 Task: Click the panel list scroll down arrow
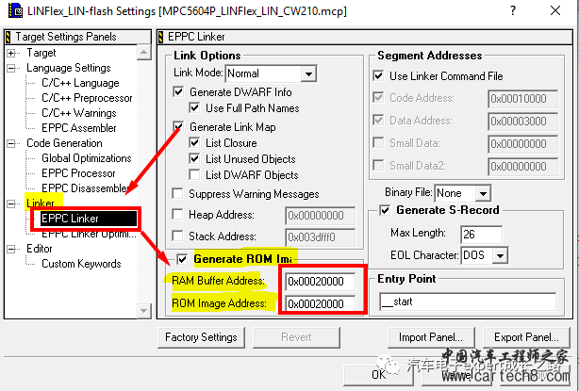(143, 311)
